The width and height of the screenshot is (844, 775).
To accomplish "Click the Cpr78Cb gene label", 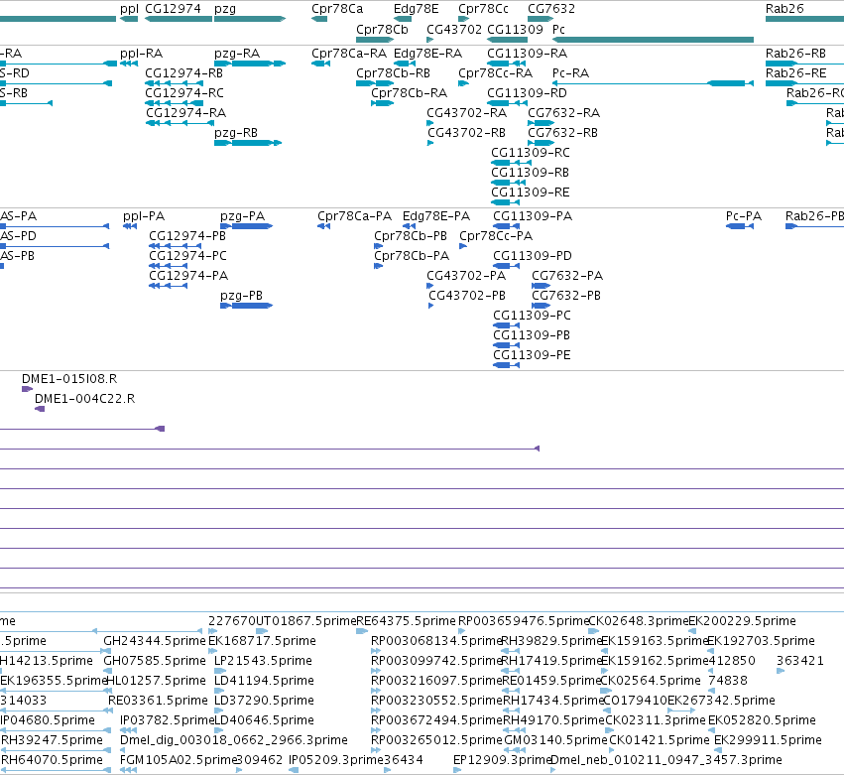I will (x=382, y=30).
